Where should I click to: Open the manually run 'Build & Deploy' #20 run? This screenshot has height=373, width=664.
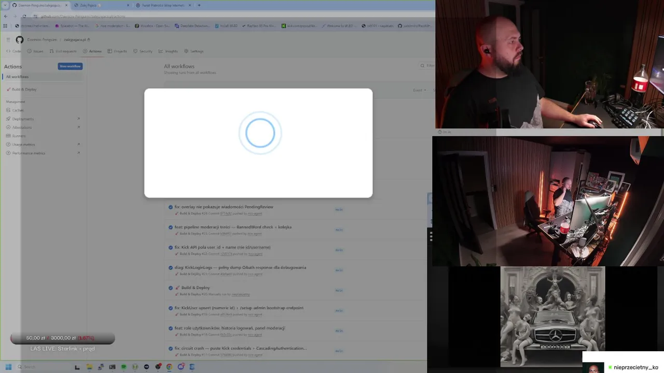click(x=196, y=288)
